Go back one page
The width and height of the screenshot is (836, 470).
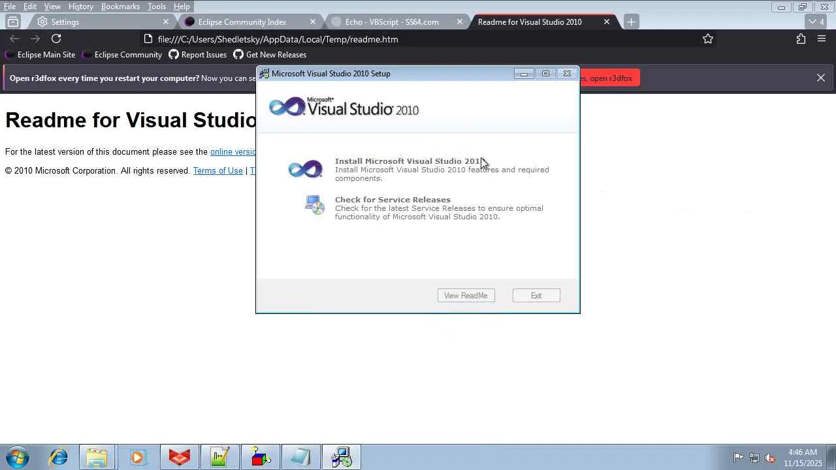tap(14, 39)
